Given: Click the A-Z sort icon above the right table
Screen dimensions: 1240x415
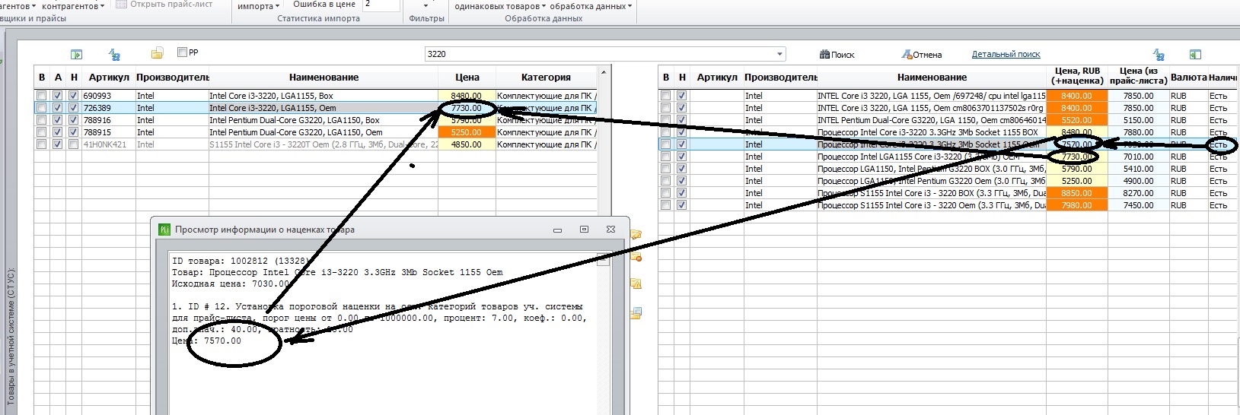Looking at the screenshot, I should coord(1159,54).
